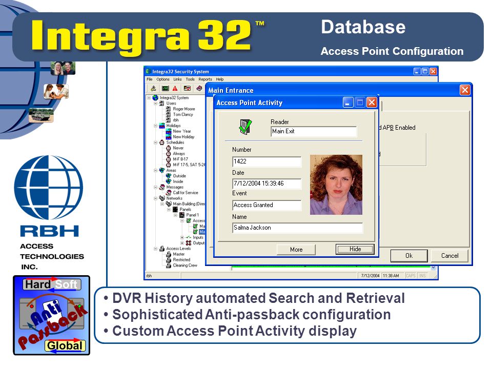Select the Tom Clancy user entry
Image resolution: width=492 pixels, height=369 pixels.
tap(183, 114)
